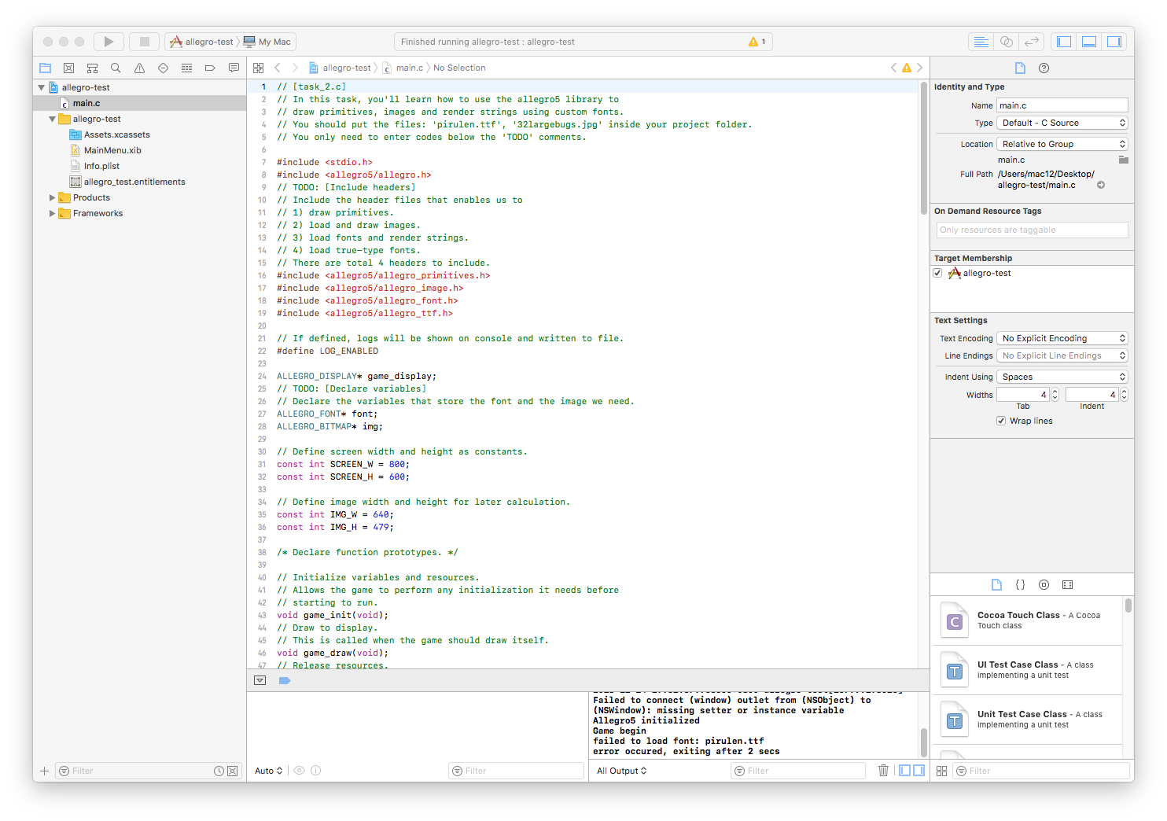Select the Assistant editor button
This screenshot has width=1167, height=821.
[x=1006, y=42]
